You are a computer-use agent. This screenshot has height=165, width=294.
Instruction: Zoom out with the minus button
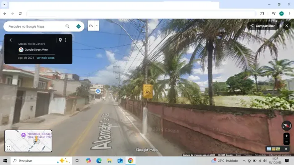pyautogui.click(x=286, y=142)
